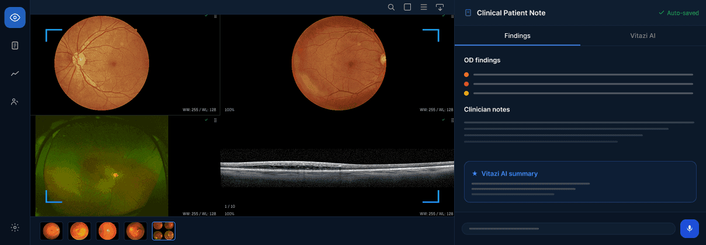The width and height of the screenshot is (706, 245).
Task: Switch to single-pane square layout icon
Action: 408,7
